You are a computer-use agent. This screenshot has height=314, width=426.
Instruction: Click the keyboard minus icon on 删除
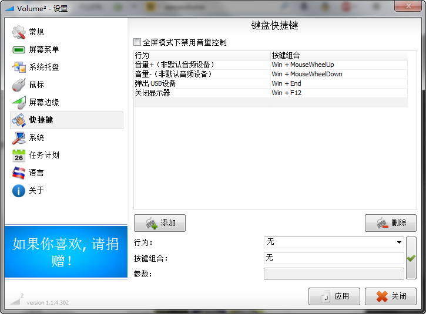[x=383, y=223]
